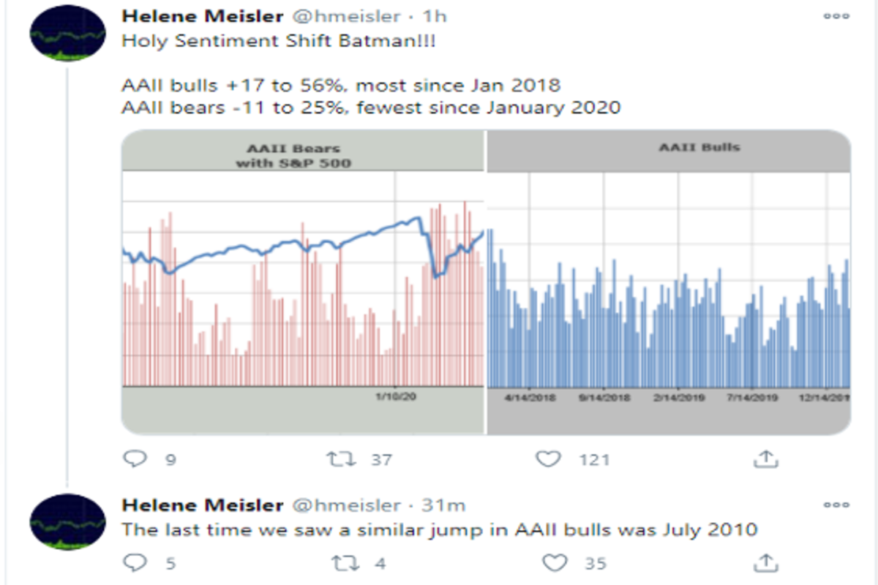This screenshot has width=878, height=585.
Task: Like the July 2010 tweet
Action: pos(555,562)
